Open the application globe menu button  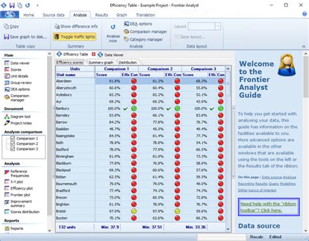[x=10, y=14]
